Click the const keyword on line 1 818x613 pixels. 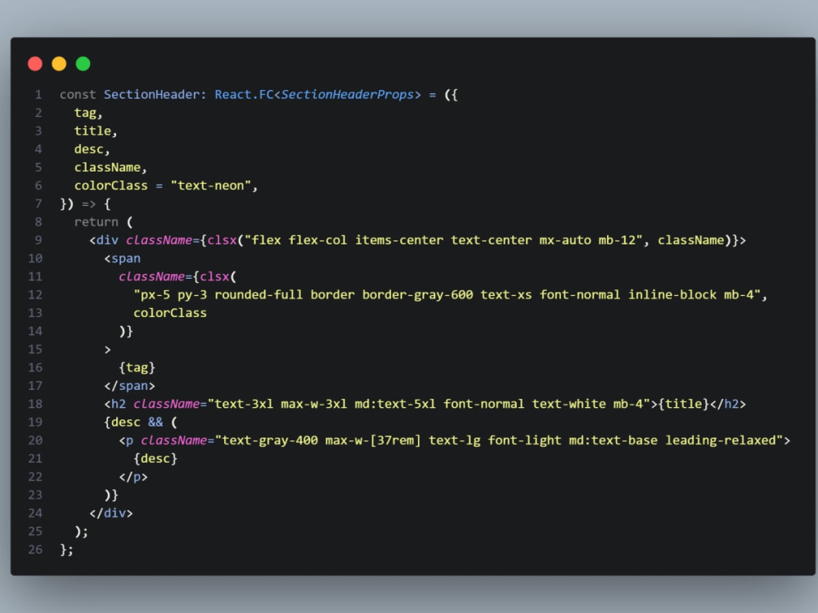[78, 95]
